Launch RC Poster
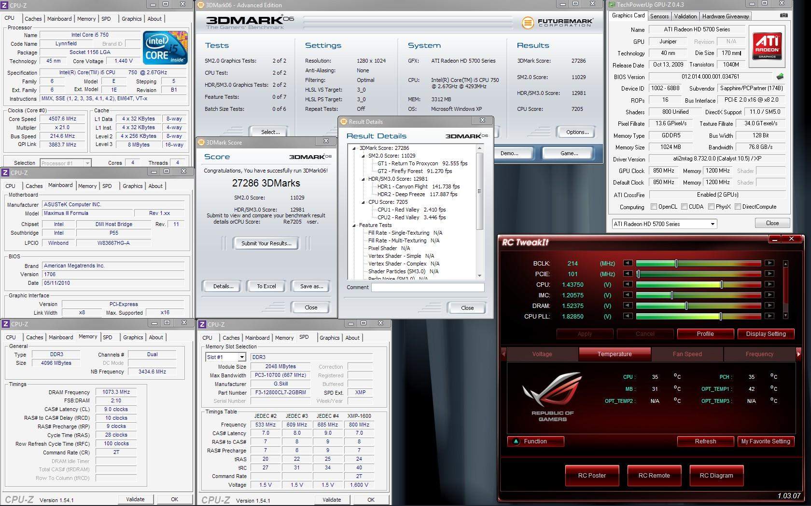The height and width of the screenshot is (506, 811). coord(592,476)
